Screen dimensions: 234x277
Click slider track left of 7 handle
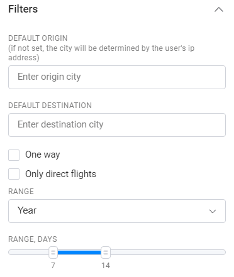click(x=28, y=253)
